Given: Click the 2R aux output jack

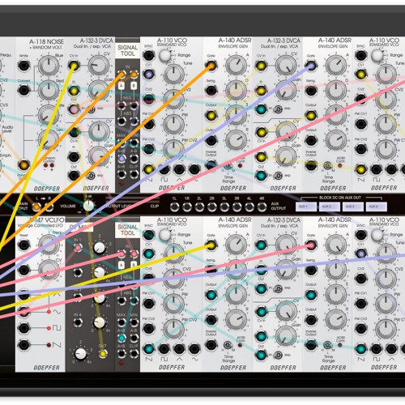Looking at the screenshot, I should [x=212, y=207].
